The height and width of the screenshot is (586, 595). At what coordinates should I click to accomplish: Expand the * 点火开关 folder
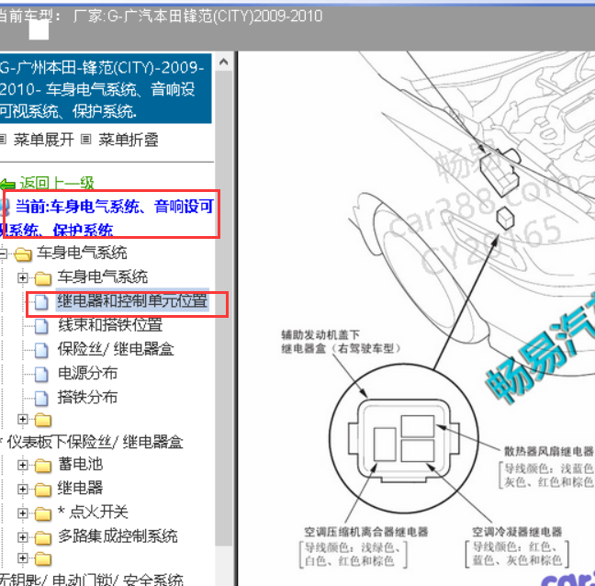(22, 513)
